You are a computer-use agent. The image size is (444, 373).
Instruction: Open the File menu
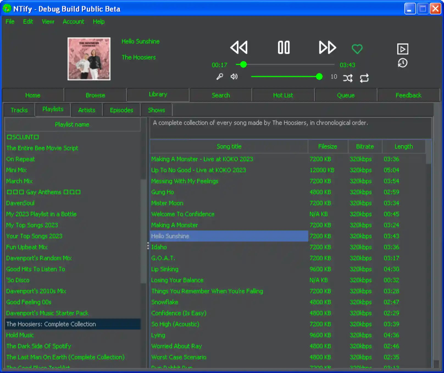10,21
